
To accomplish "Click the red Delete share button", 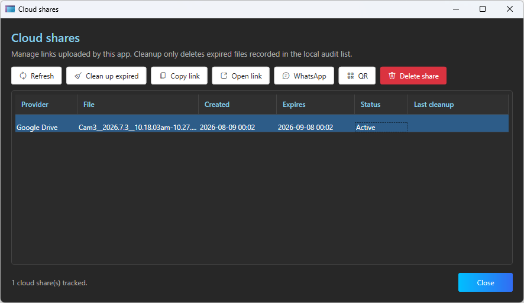I will 413,76.
